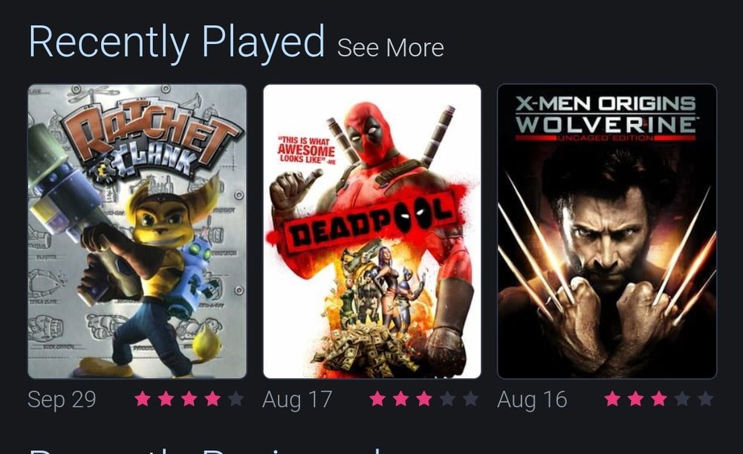Select the Sep 29 play date

[62, 400]
